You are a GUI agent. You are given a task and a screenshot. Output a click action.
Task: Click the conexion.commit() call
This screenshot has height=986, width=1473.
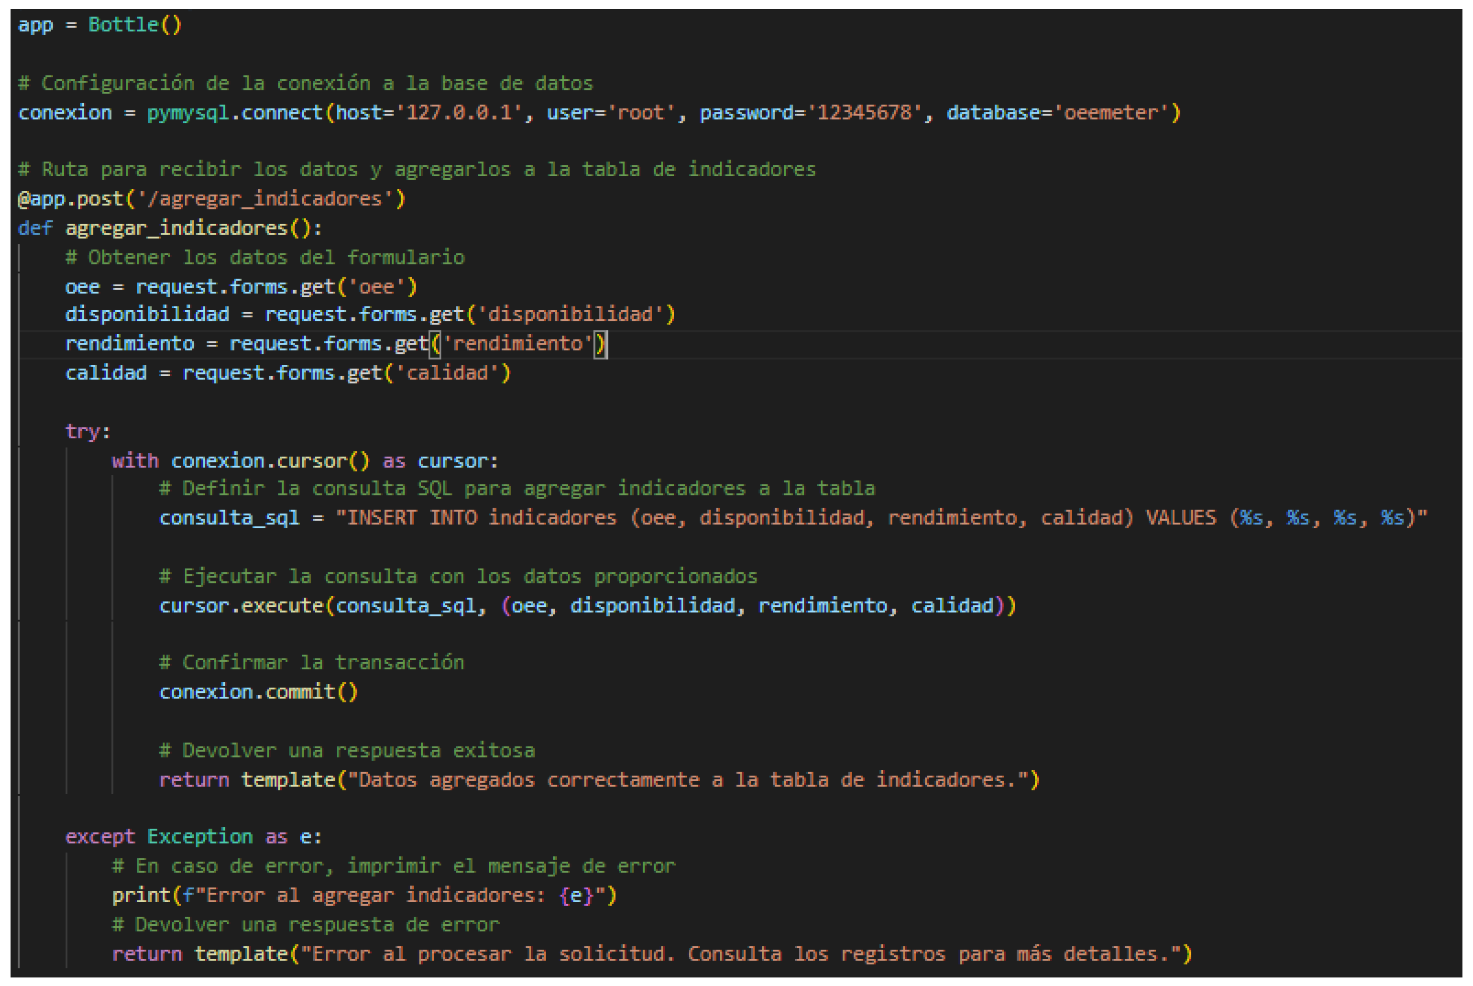(258, 692)
